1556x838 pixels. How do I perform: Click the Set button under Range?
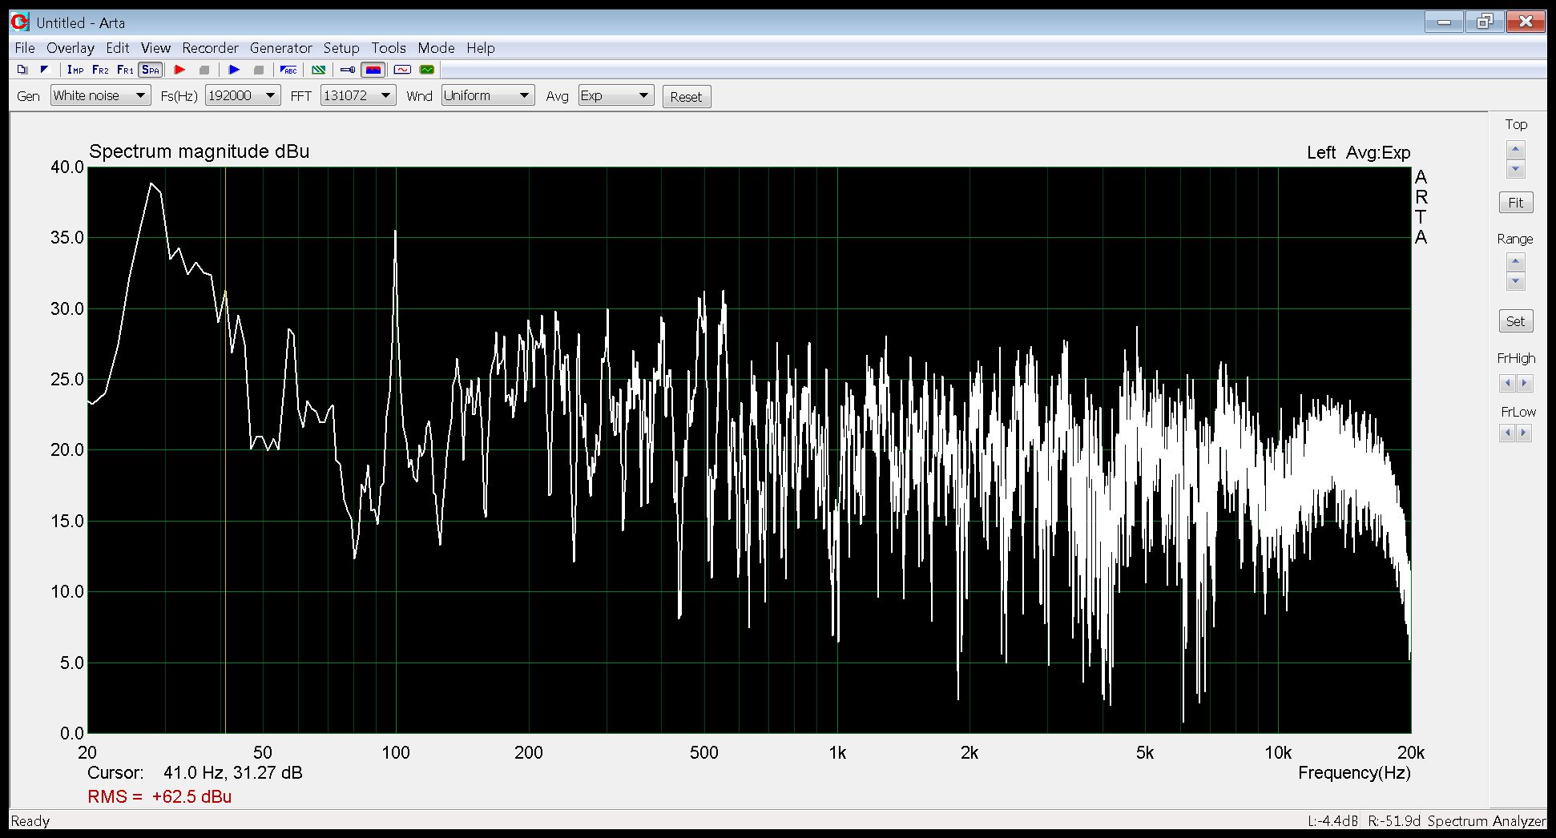click(x=1515, y=321)
